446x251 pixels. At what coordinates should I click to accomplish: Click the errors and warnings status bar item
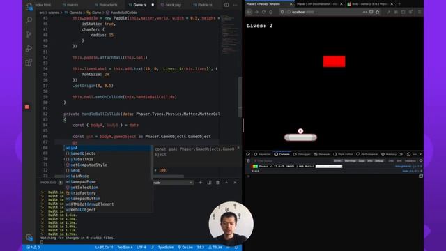pyautogui.click(x=33, y=248)
